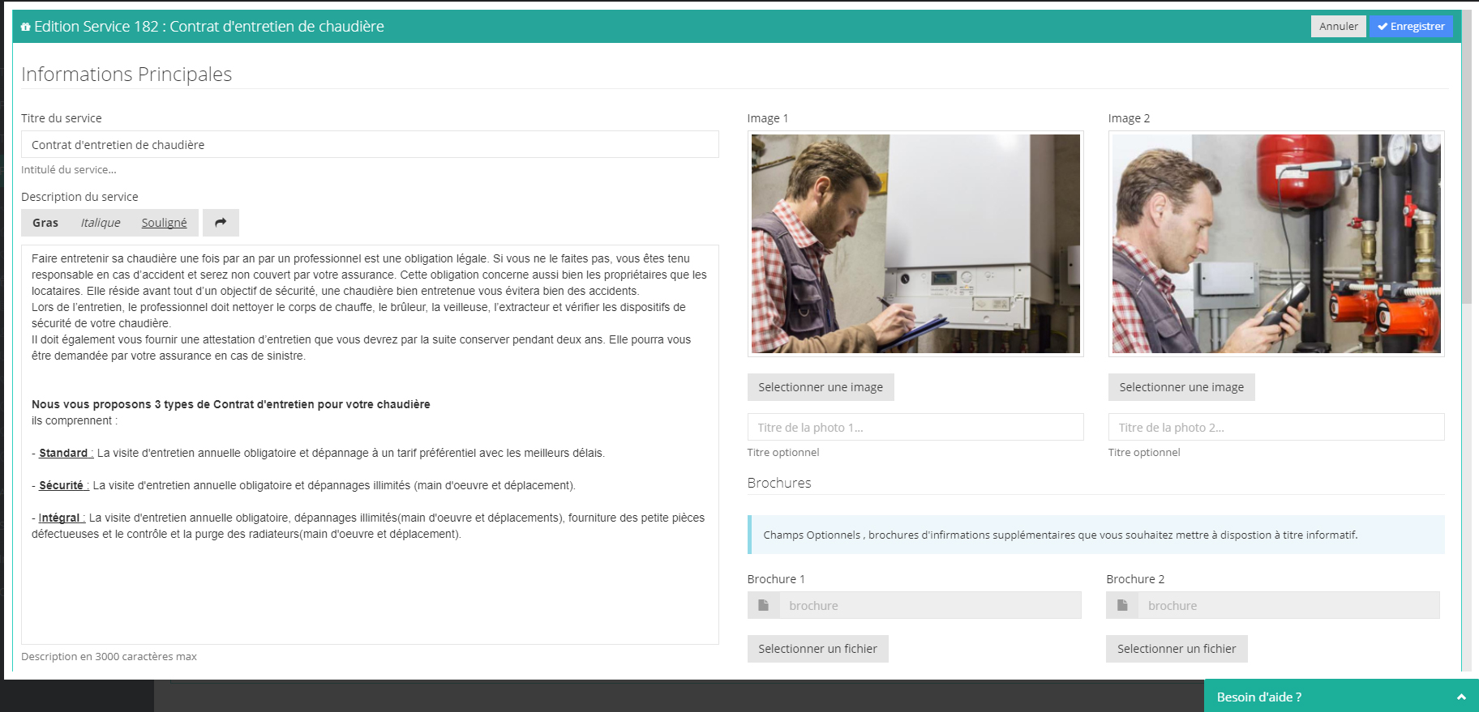Click the underlined word Intégral in description
The width and height of the screenshot is (1479, 712).
pos(59,518)
